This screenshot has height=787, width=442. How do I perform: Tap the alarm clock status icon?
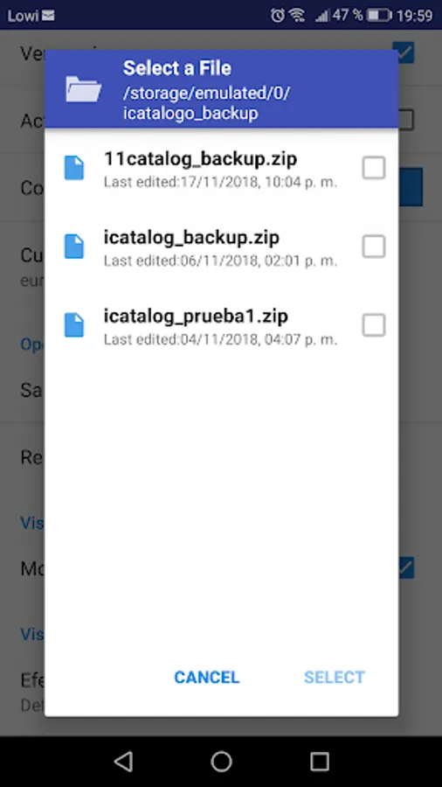(277, 15)
